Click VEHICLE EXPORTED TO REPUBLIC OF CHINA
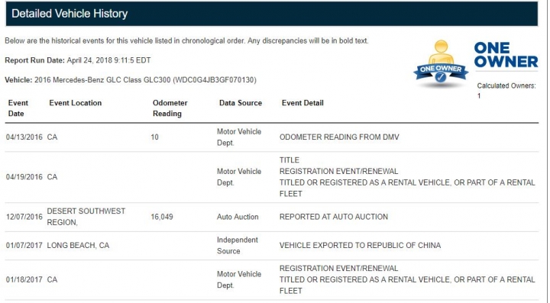The width and height of the screenshot is (550, 303). [x=360, y=245]
